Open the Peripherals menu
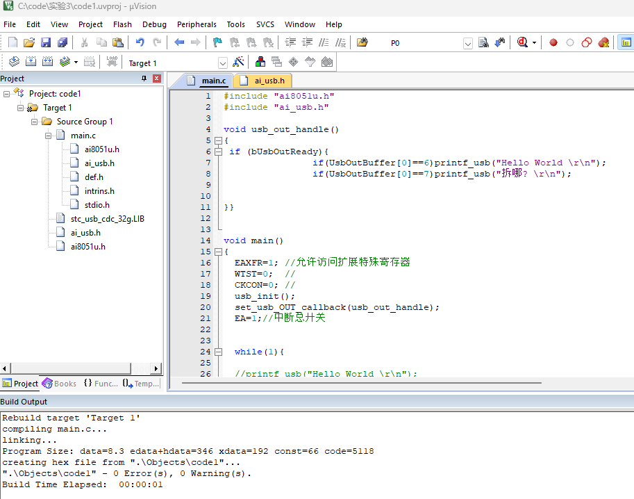This screenshot has height=499, width=634. pyautogui.click(x=197, y=24)
